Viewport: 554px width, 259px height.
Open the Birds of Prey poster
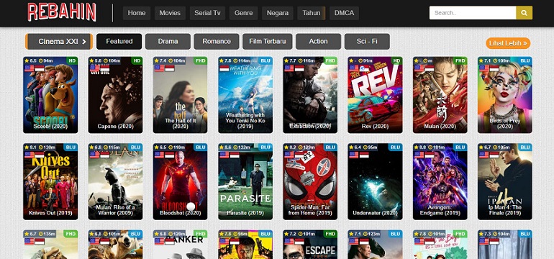pos(505,95)
